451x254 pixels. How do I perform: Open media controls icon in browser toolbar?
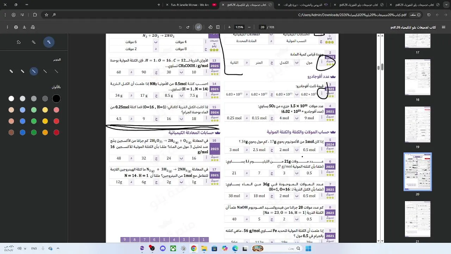22,15
